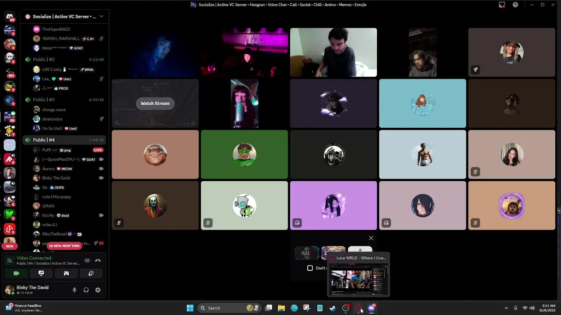This screenshot has height=315, width=561.
Task: Deafen audio with the headphones icon
Action: 86,290
